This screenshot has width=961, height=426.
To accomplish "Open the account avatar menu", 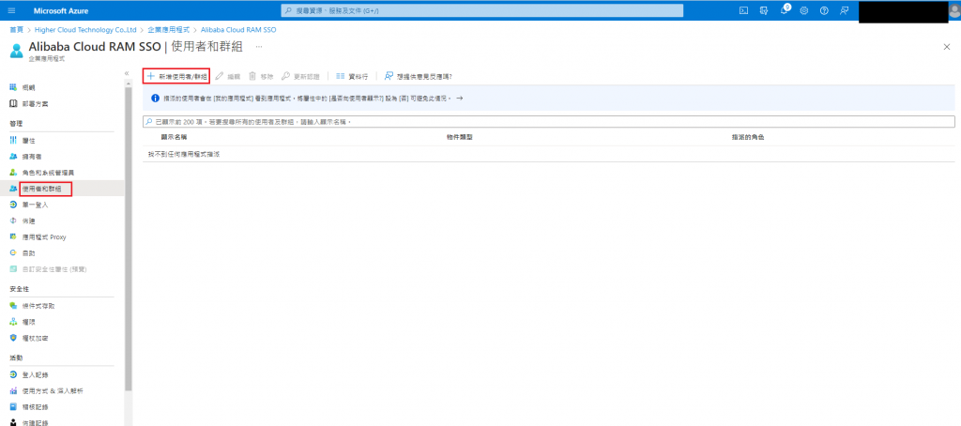I will point(954,10).
